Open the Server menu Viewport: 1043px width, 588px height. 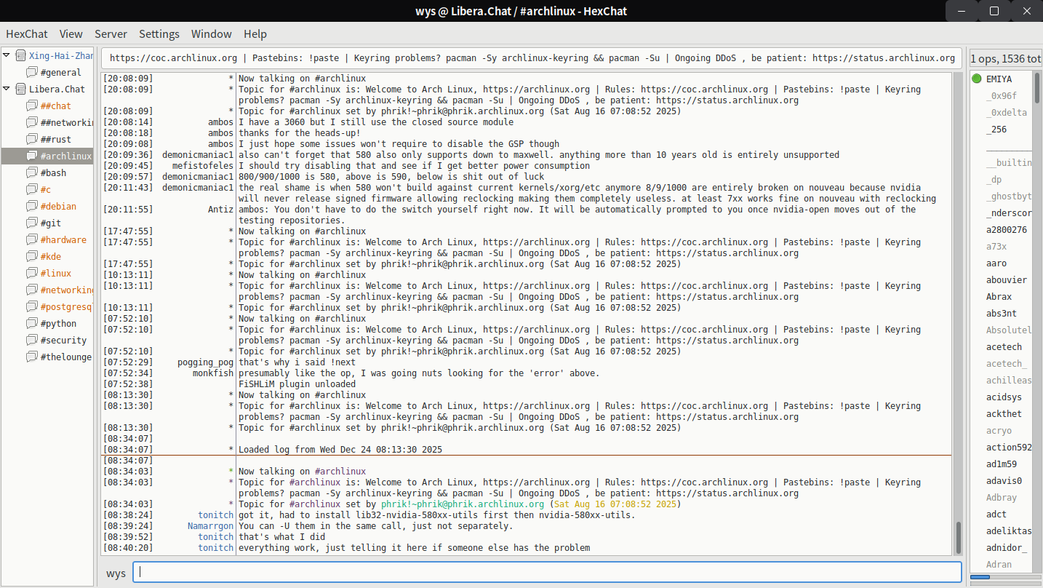[x=111, y=34]
